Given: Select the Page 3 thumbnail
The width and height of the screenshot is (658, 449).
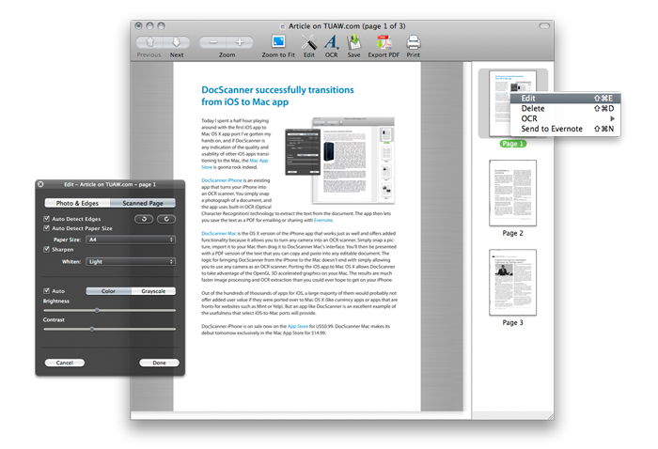Looking at the screenshot, I should pyautogui.click(x=512, y=282).
